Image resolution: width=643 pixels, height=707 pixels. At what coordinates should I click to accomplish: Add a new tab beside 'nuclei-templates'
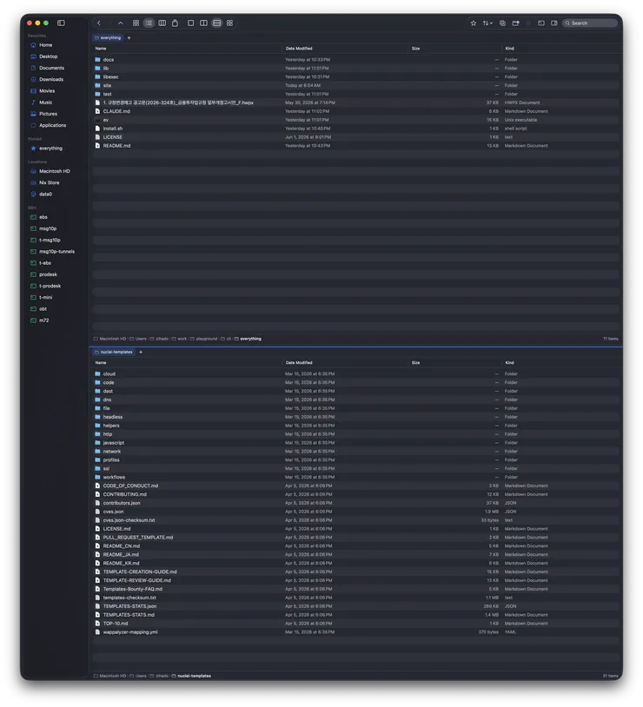[141, 352]
